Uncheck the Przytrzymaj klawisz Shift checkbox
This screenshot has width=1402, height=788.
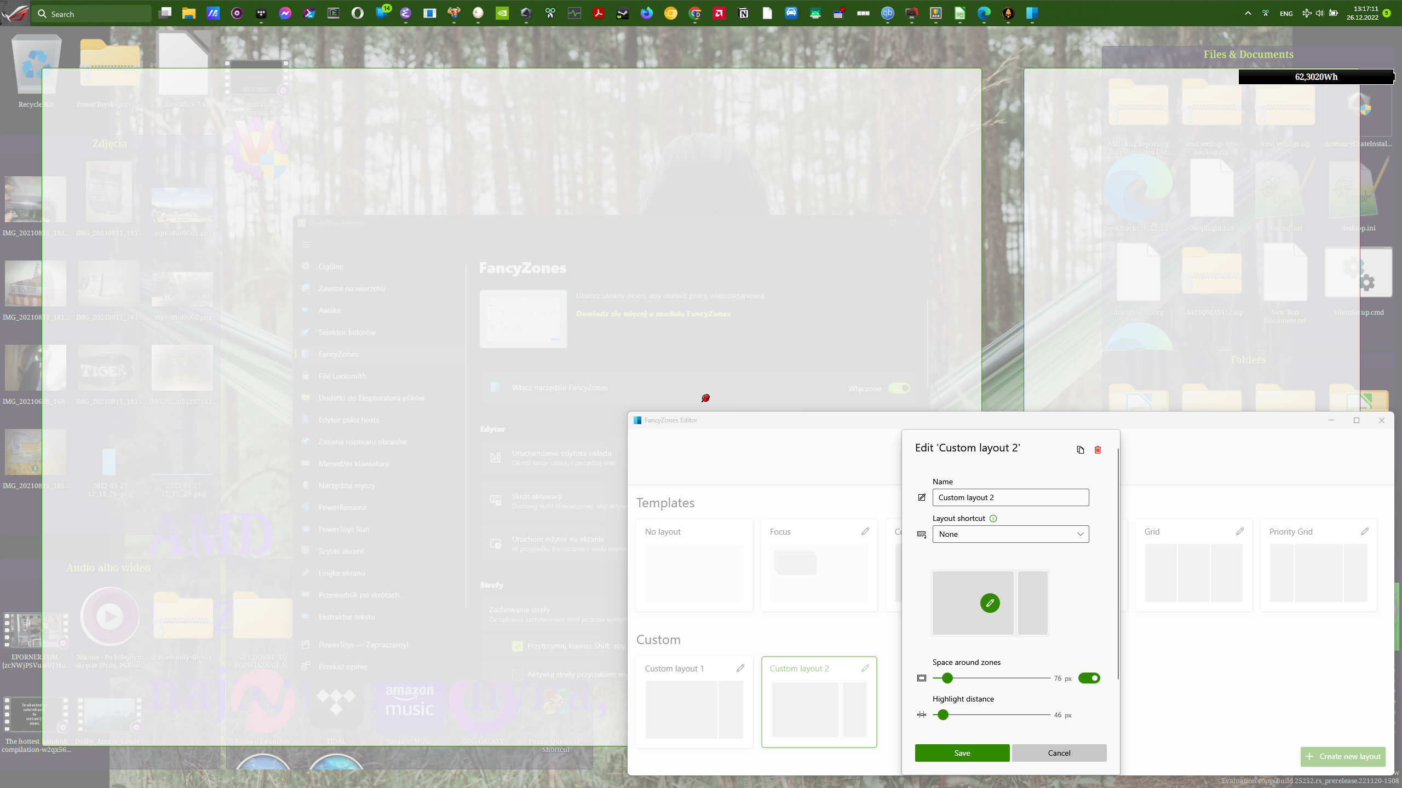tap(517, 646)
